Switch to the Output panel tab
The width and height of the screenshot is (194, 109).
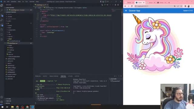pyautogui.click(x=45, y=76)
